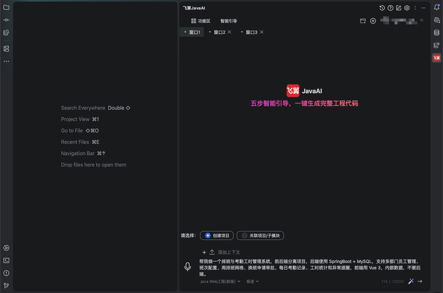
Task: Click the 飞算 JavaAI logo
Action: (304, 91)
